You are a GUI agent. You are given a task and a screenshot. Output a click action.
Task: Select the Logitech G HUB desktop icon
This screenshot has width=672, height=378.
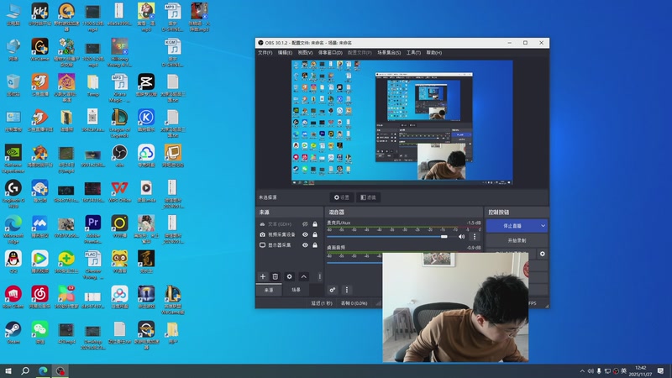coord(13,193)
